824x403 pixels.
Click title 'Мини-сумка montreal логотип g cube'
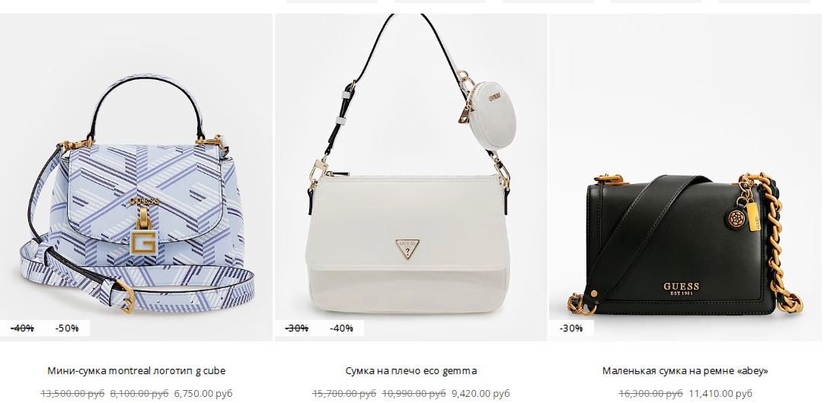(x=136, y=370)
